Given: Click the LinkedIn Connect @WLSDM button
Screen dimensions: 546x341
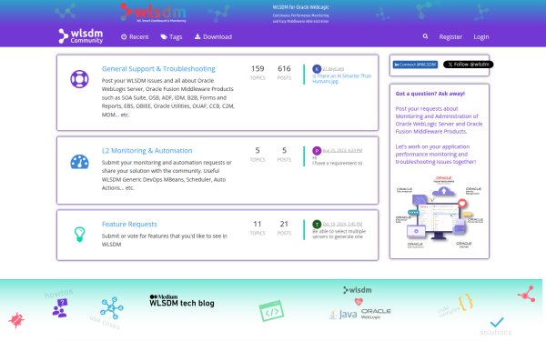Looking at the screenshot, I should pyautogui.click(x=415, y=65).
